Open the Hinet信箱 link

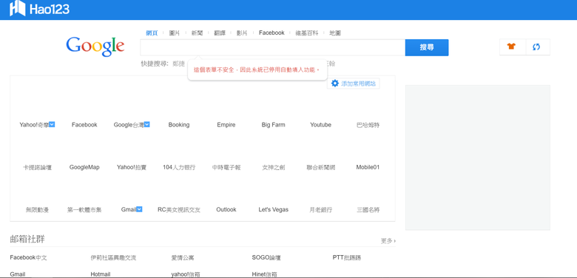(x=264, y=274)
